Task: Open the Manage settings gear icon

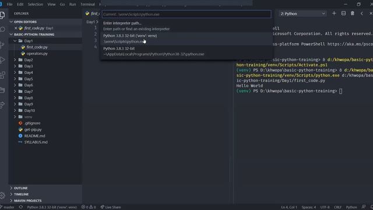Action: coord(2,195)
